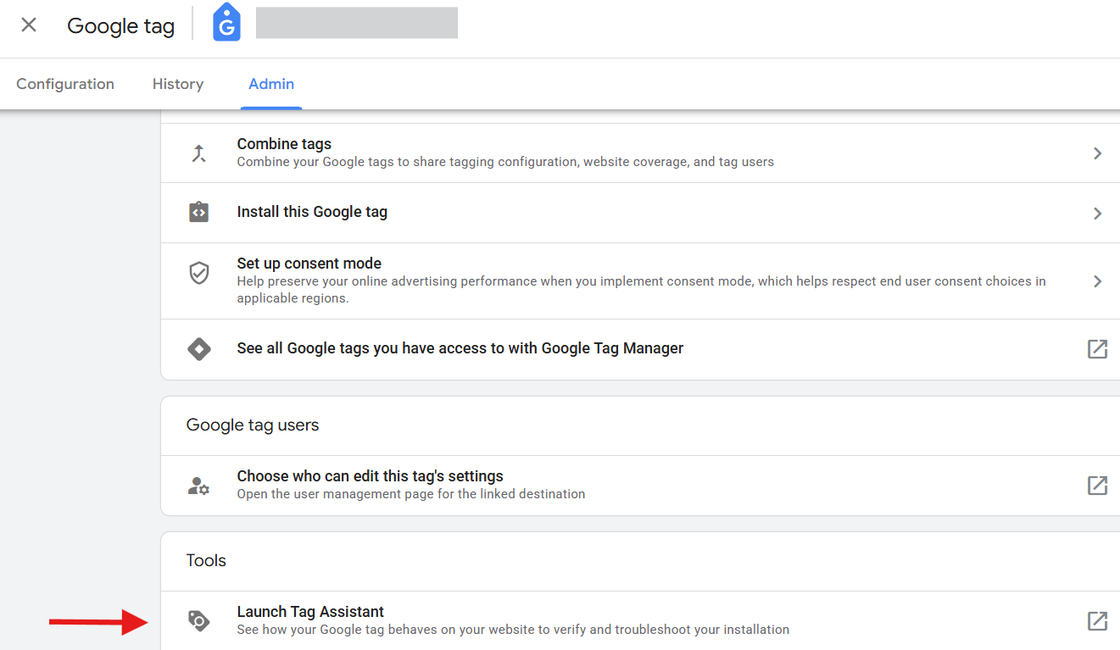This screenshot has width=1120, height=650.
Task: Open the Combine tags row
Action: pyautogui.click(x=640, y=153)
